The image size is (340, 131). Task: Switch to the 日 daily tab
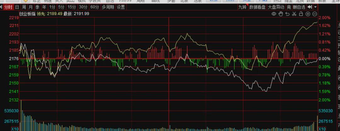(x=17, y=7)
